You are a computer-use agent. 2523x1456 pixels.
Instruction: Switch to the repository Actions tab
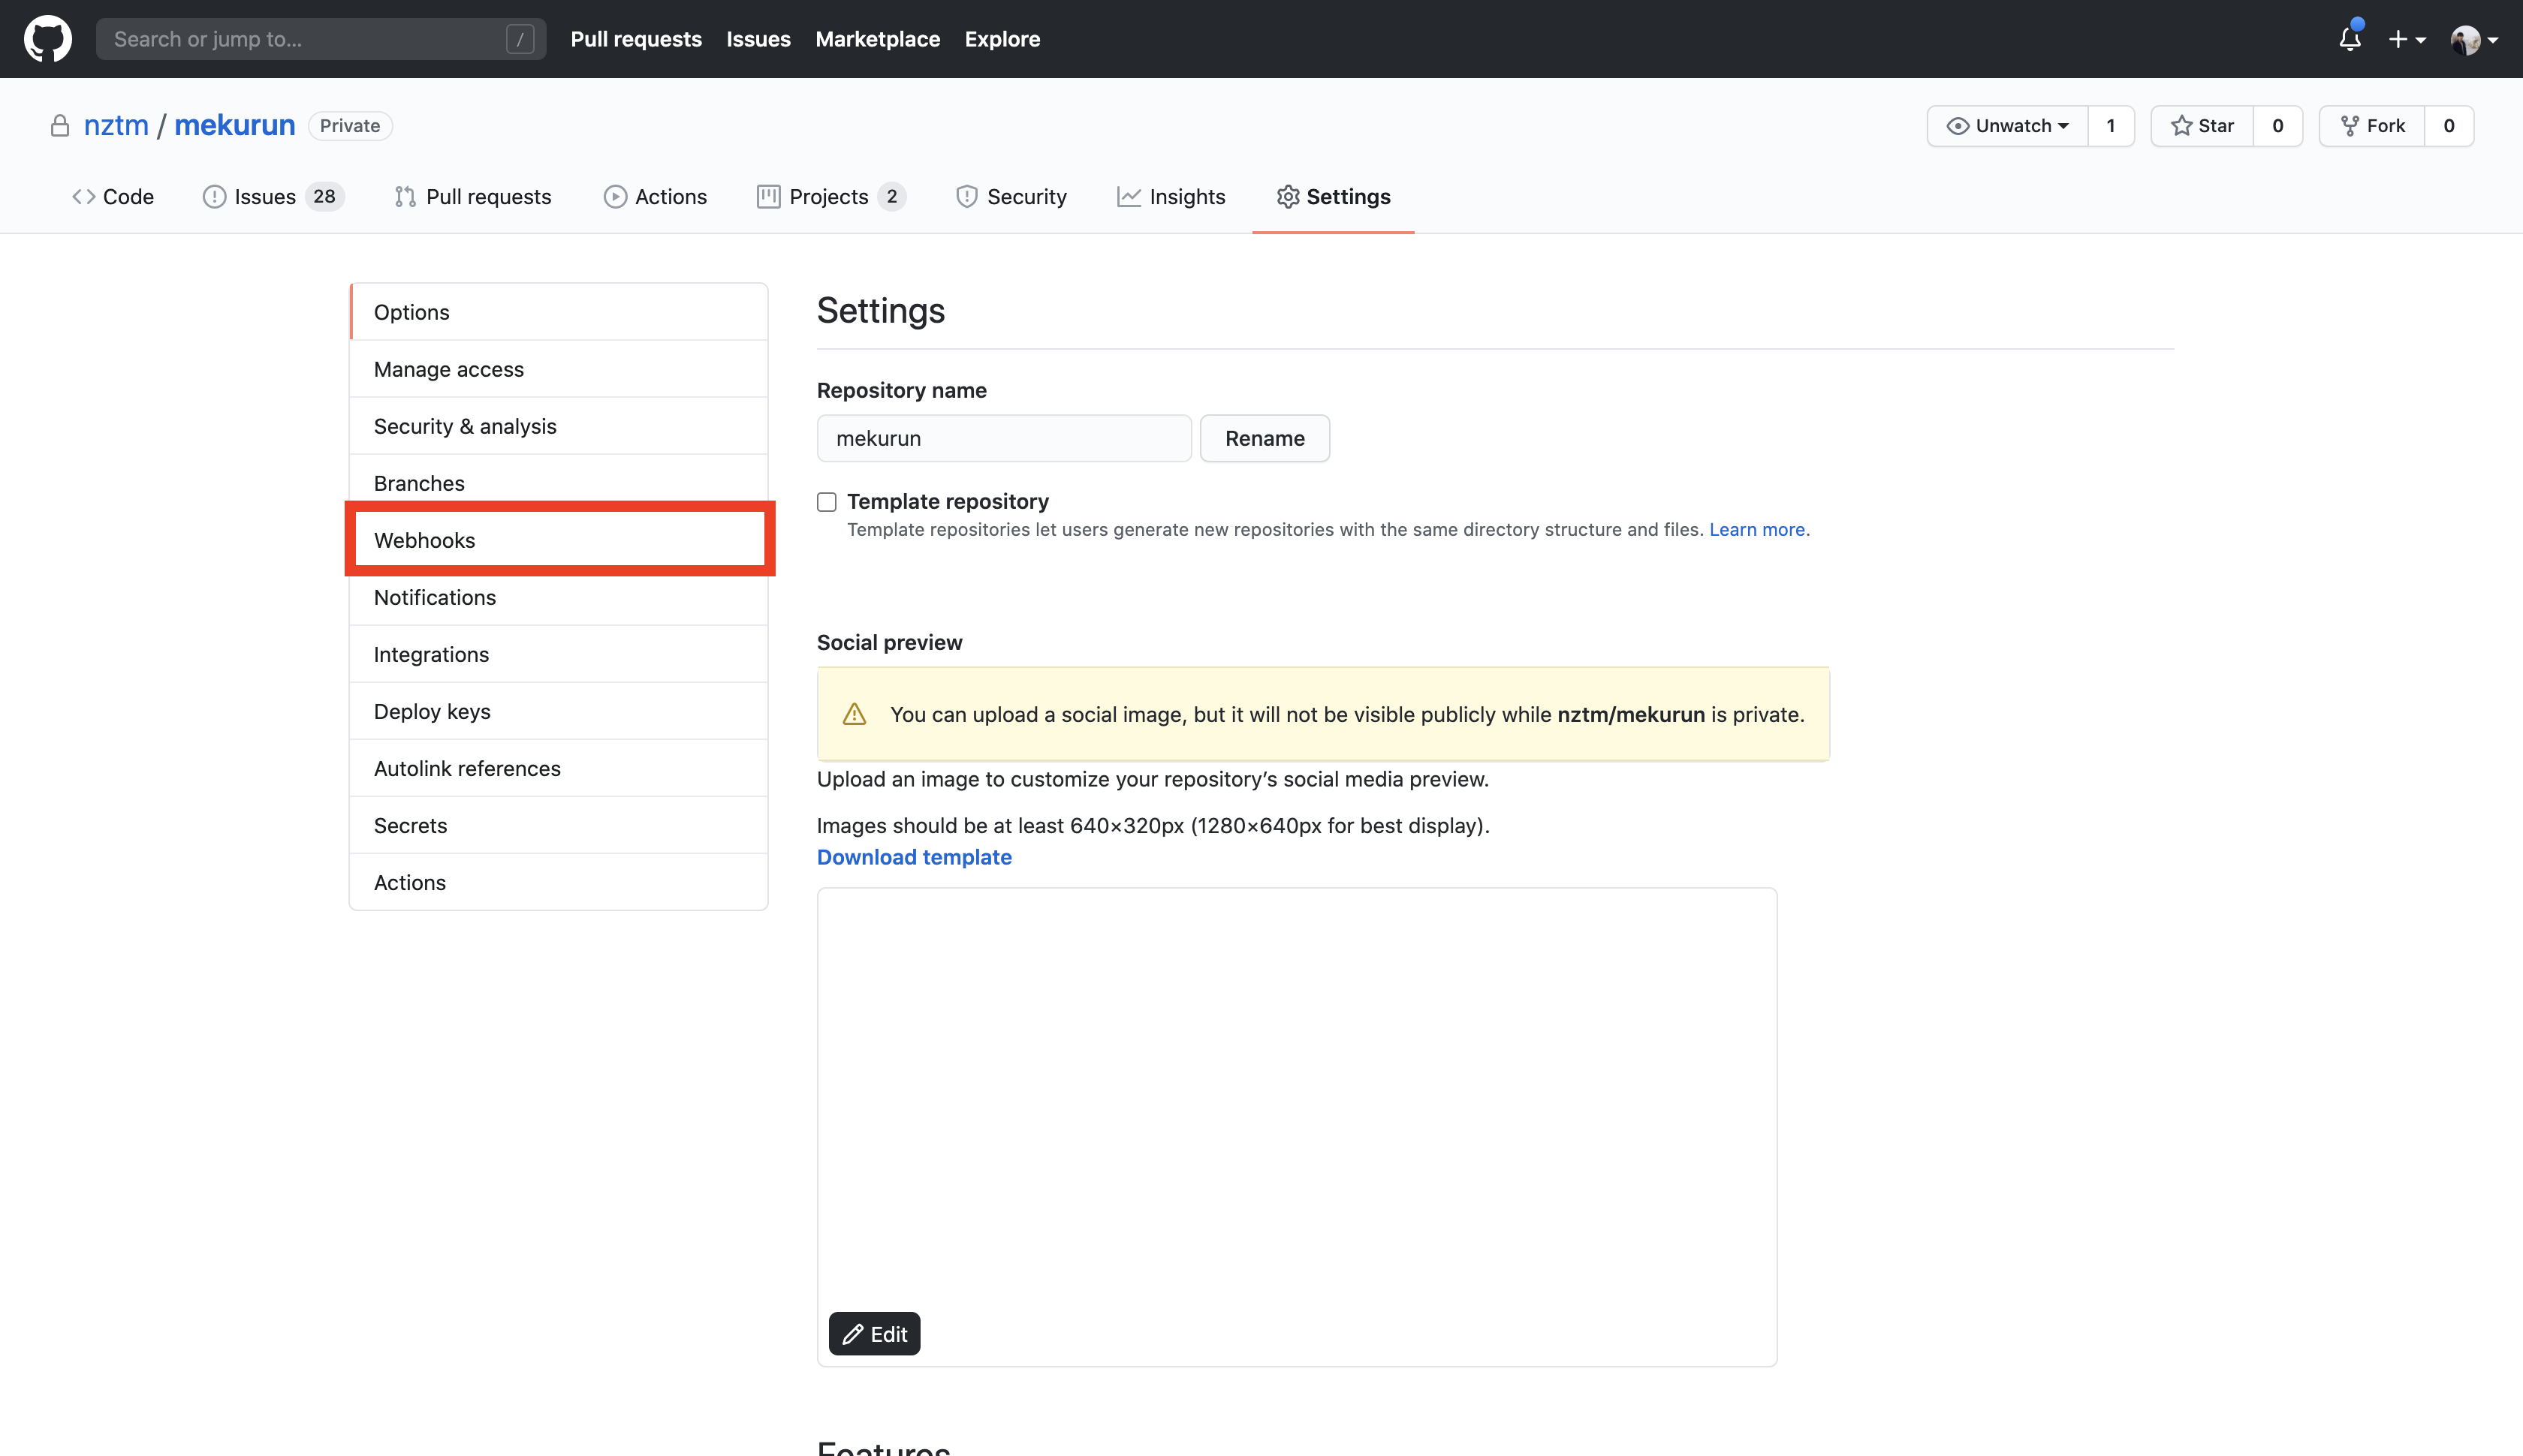(656, 197)
